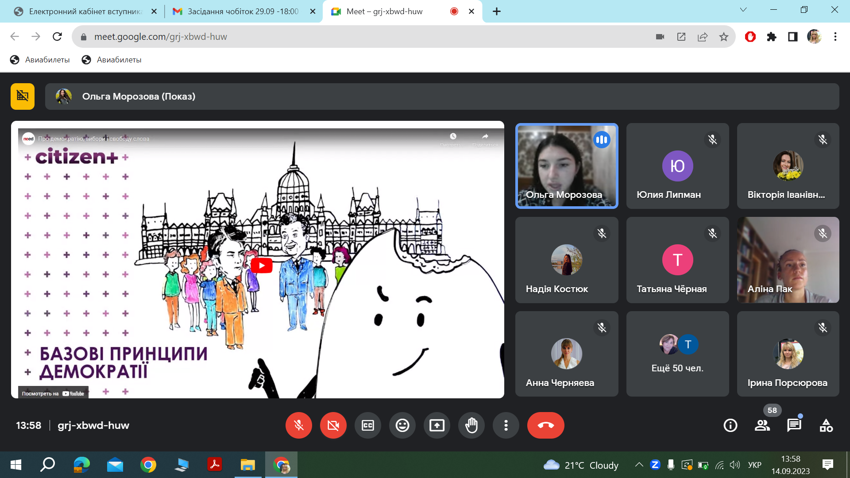
Task: Play the YouTube video in presentation
Action: [x=262, y=266]
